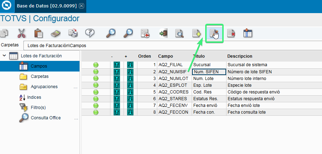Image resolution: width=322 pixels, height=154 pixels.
Task: Click the Cut scissors icon
Action: click(x=21, y=33)
